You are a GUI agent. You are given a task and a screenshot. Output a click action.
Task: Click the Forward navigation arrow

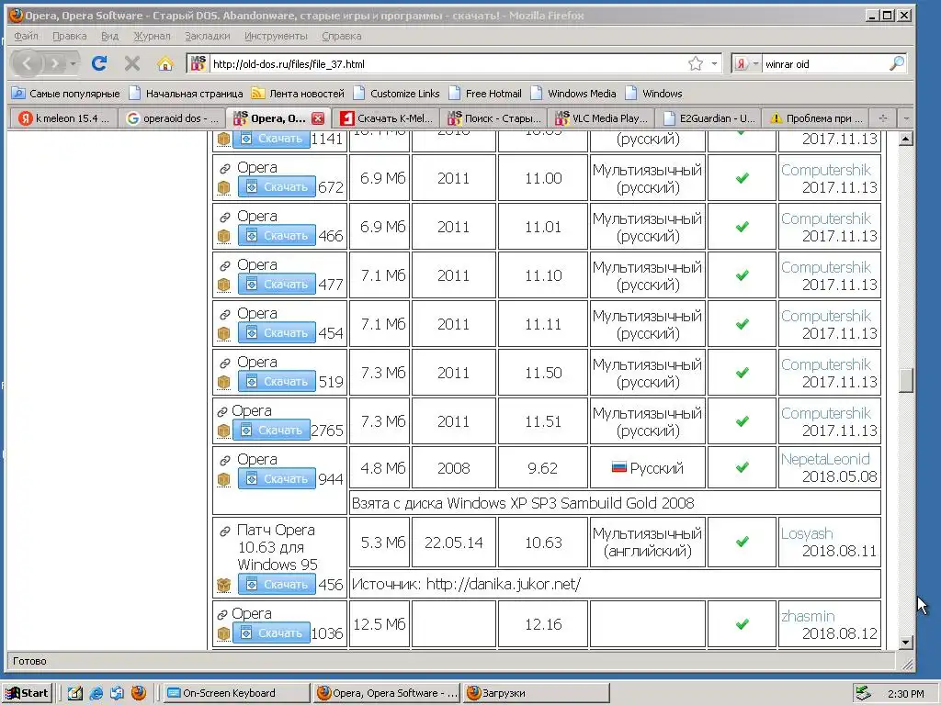[x=54, y=63]
